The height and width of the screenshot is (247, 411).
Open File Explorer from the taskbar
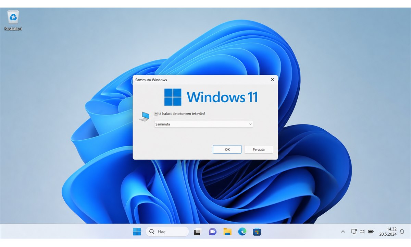pyautogui.click(x=227, y=232)
